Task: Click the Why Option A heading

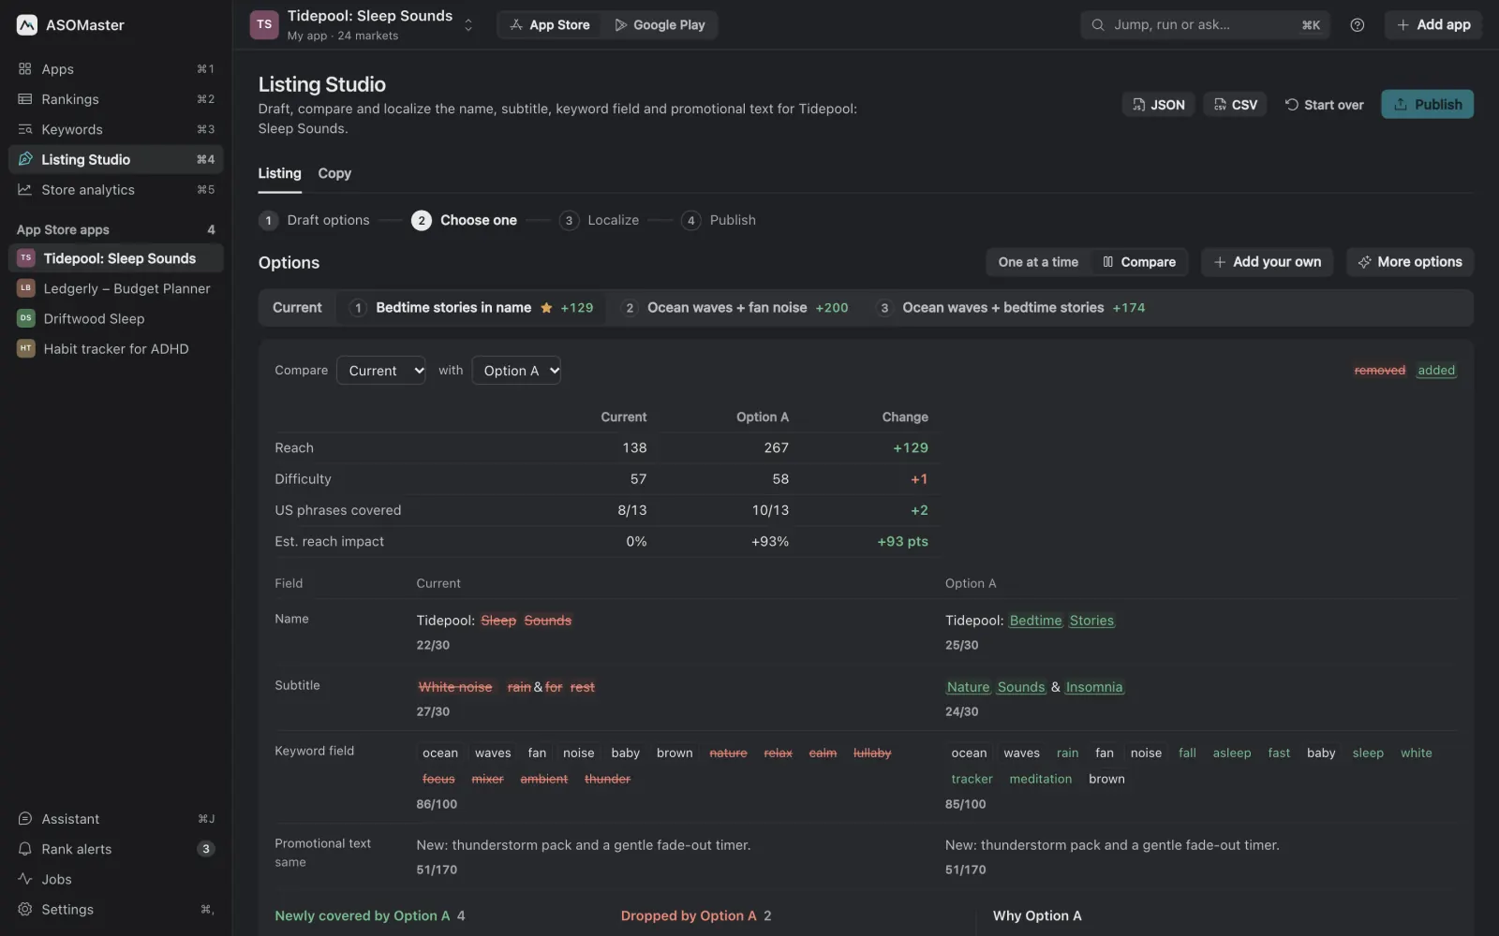Action: point(1037,916)
